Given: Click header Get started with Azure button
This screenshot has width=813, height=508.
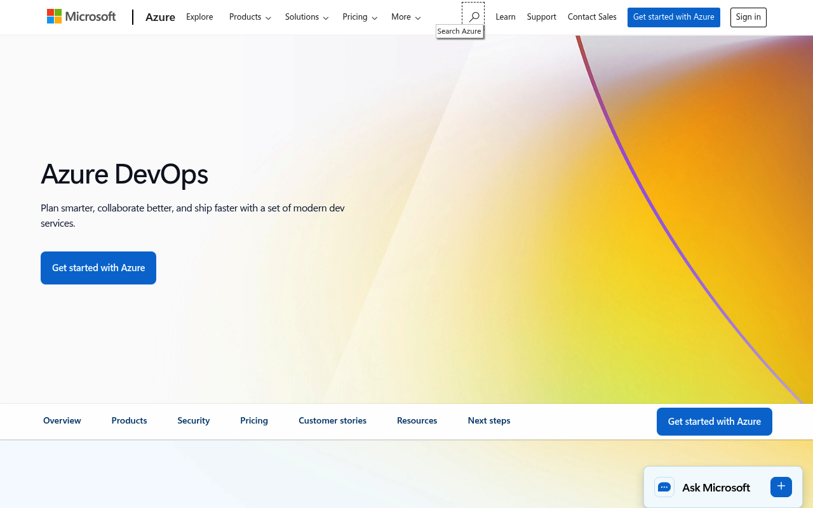Looking at the screenshot, I should click(674, 17).
